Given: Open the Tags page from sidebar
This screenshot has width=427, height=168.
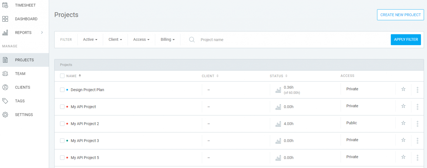Looking at the screenshot, I should (x=19, y=101).
